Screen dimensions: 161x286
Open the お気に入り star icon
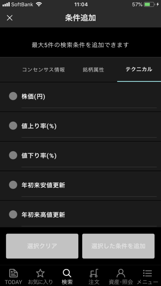[x=40, y=273]
